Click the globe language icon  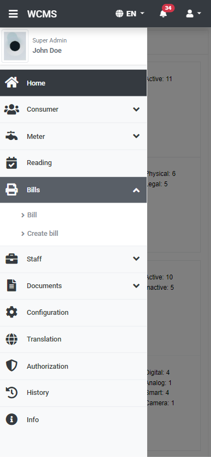(119, 14)
